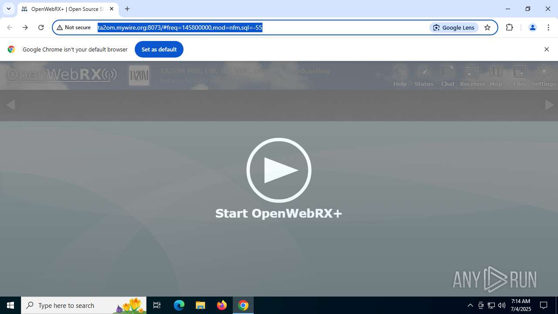Open the Extensions puzzle icon

(x=509, y=27)
